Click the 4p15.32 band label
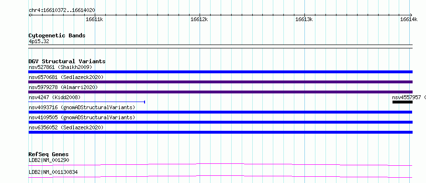Image resolution: width=426 pixels, height=183 pixels. pos(39,42)
